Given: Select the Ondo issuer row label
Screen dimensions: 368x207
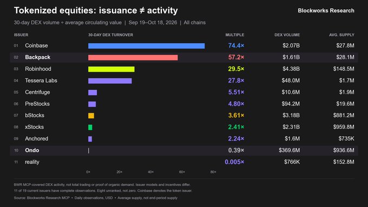Looking at the screenshot, I should tap(32, 150).
